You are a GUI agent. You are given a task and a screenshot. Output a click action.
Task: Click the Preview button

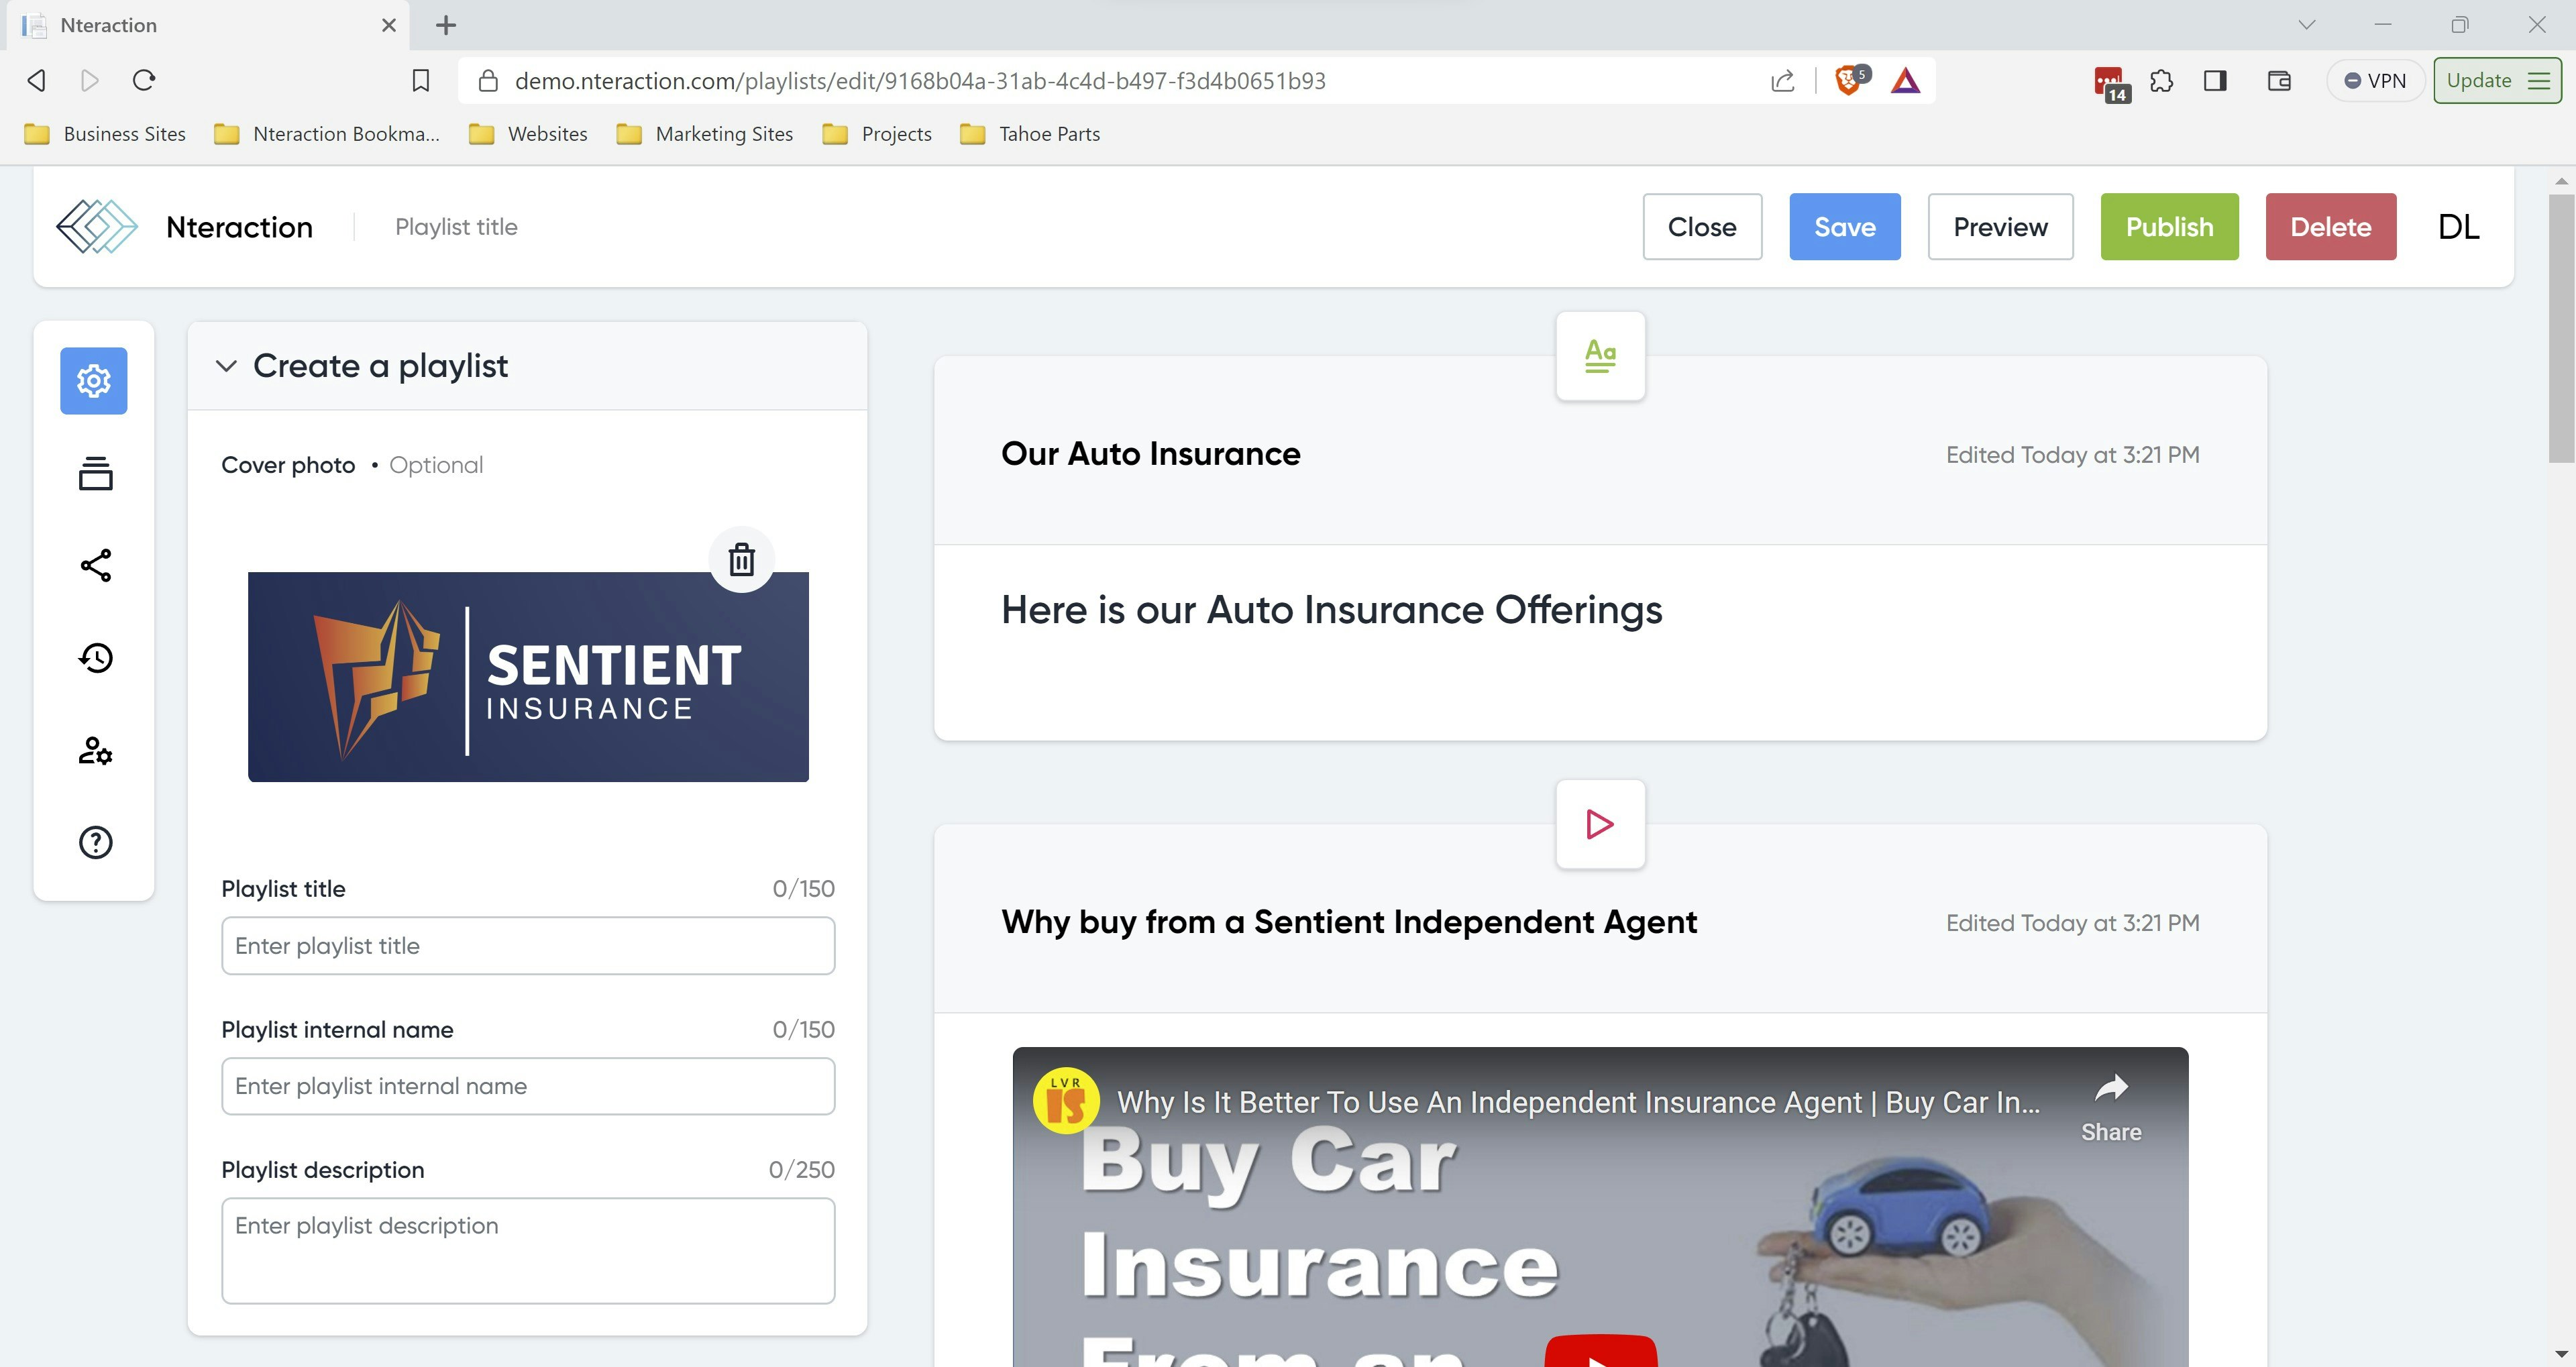[x=2000, y=227]
